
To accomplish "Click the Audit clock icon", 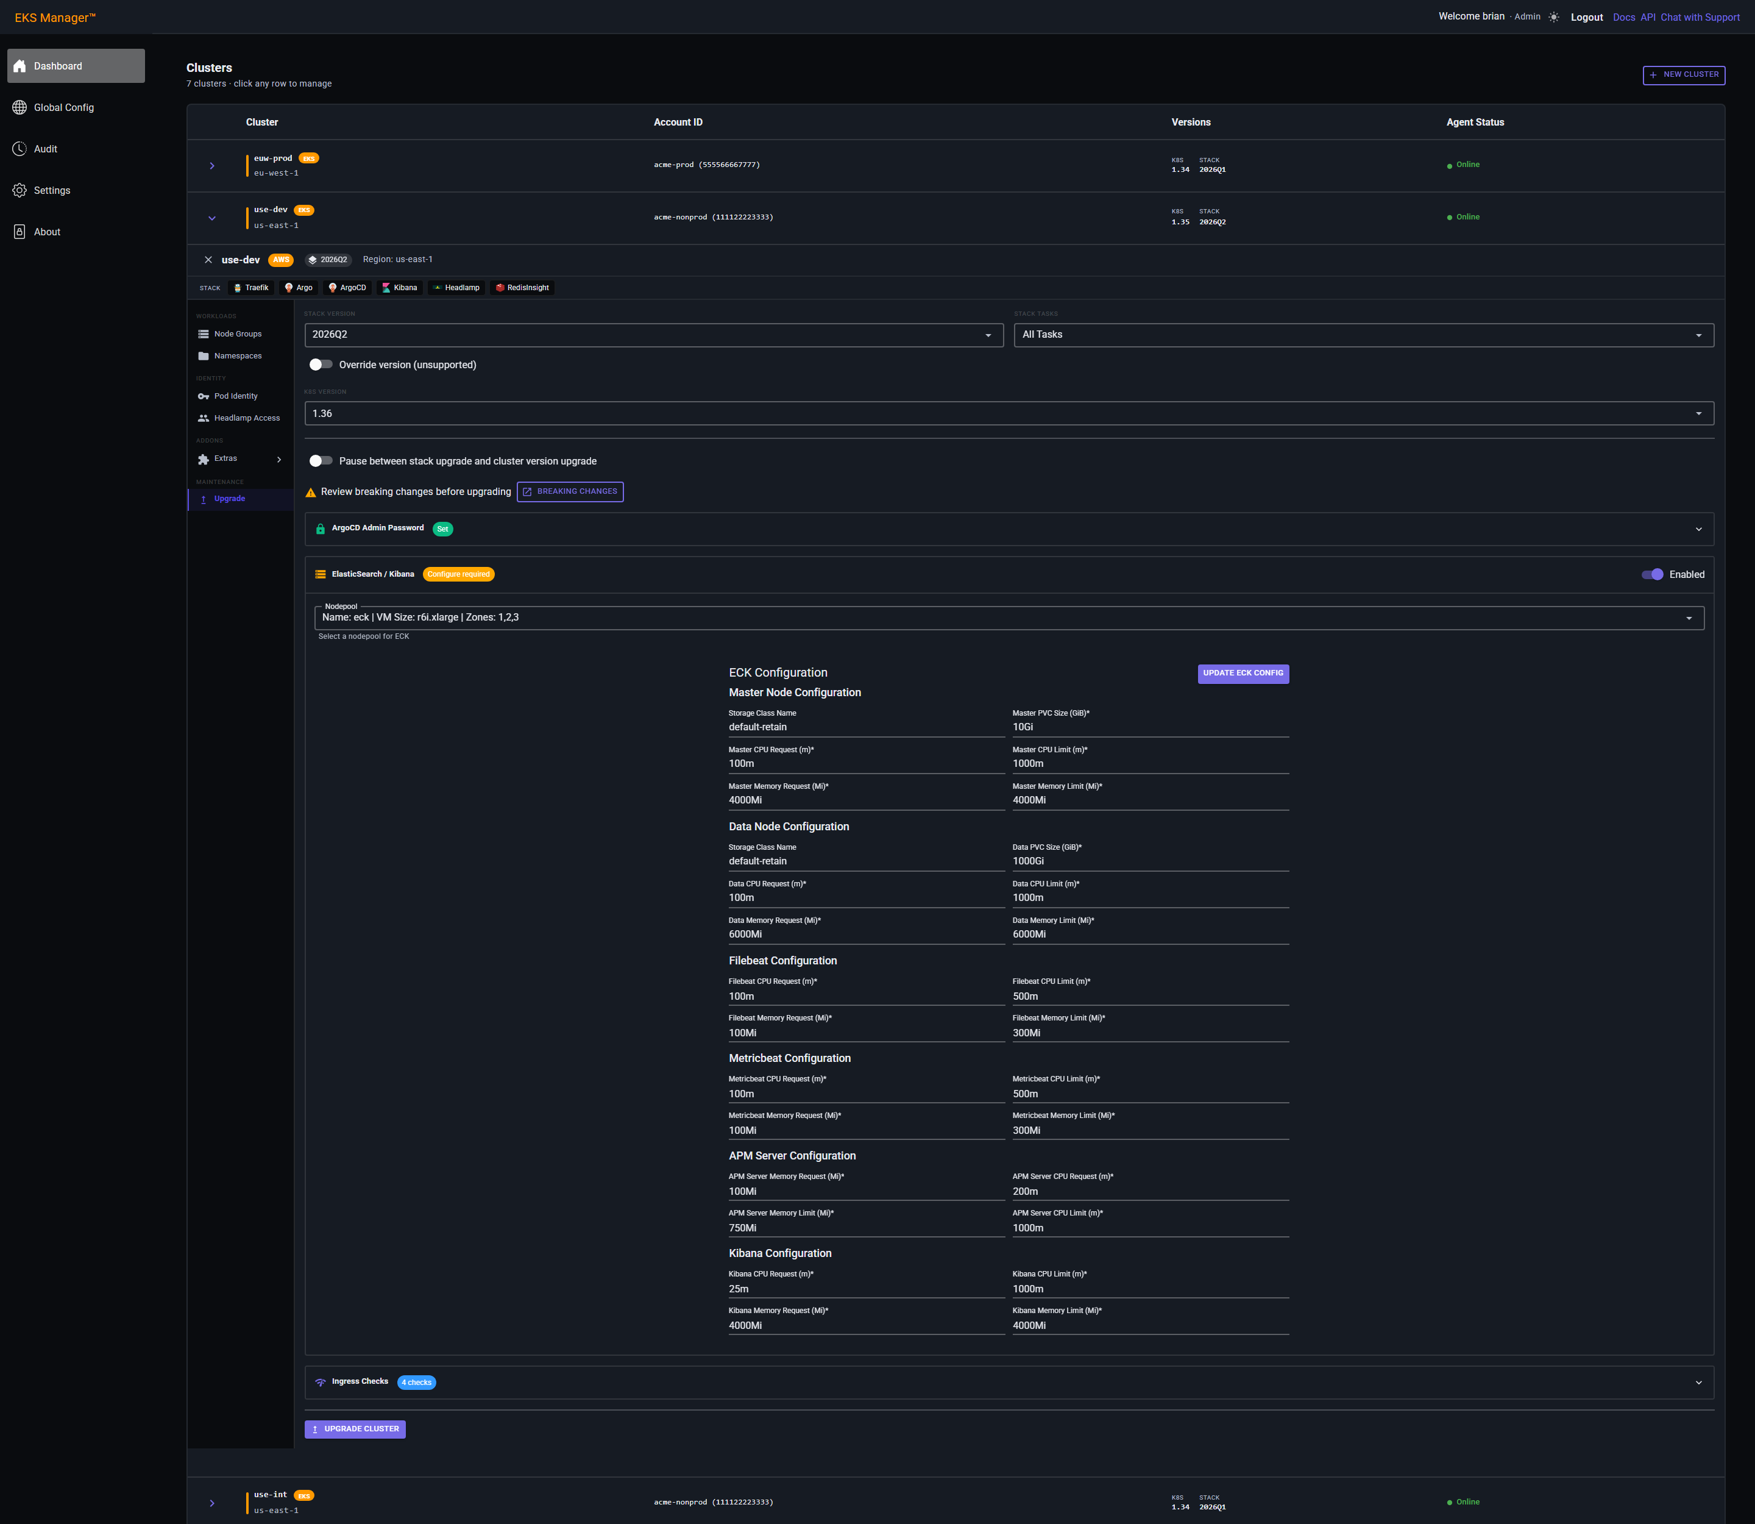I will pyautogui.click(x=19, y=149).
